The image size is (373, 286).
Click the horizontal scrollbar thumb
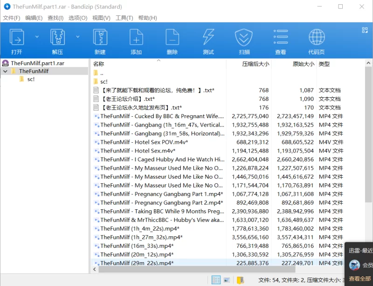point(197,269)
